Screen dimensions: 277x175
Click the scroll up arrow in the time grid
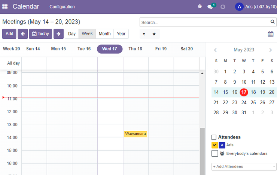coord(202,73)
